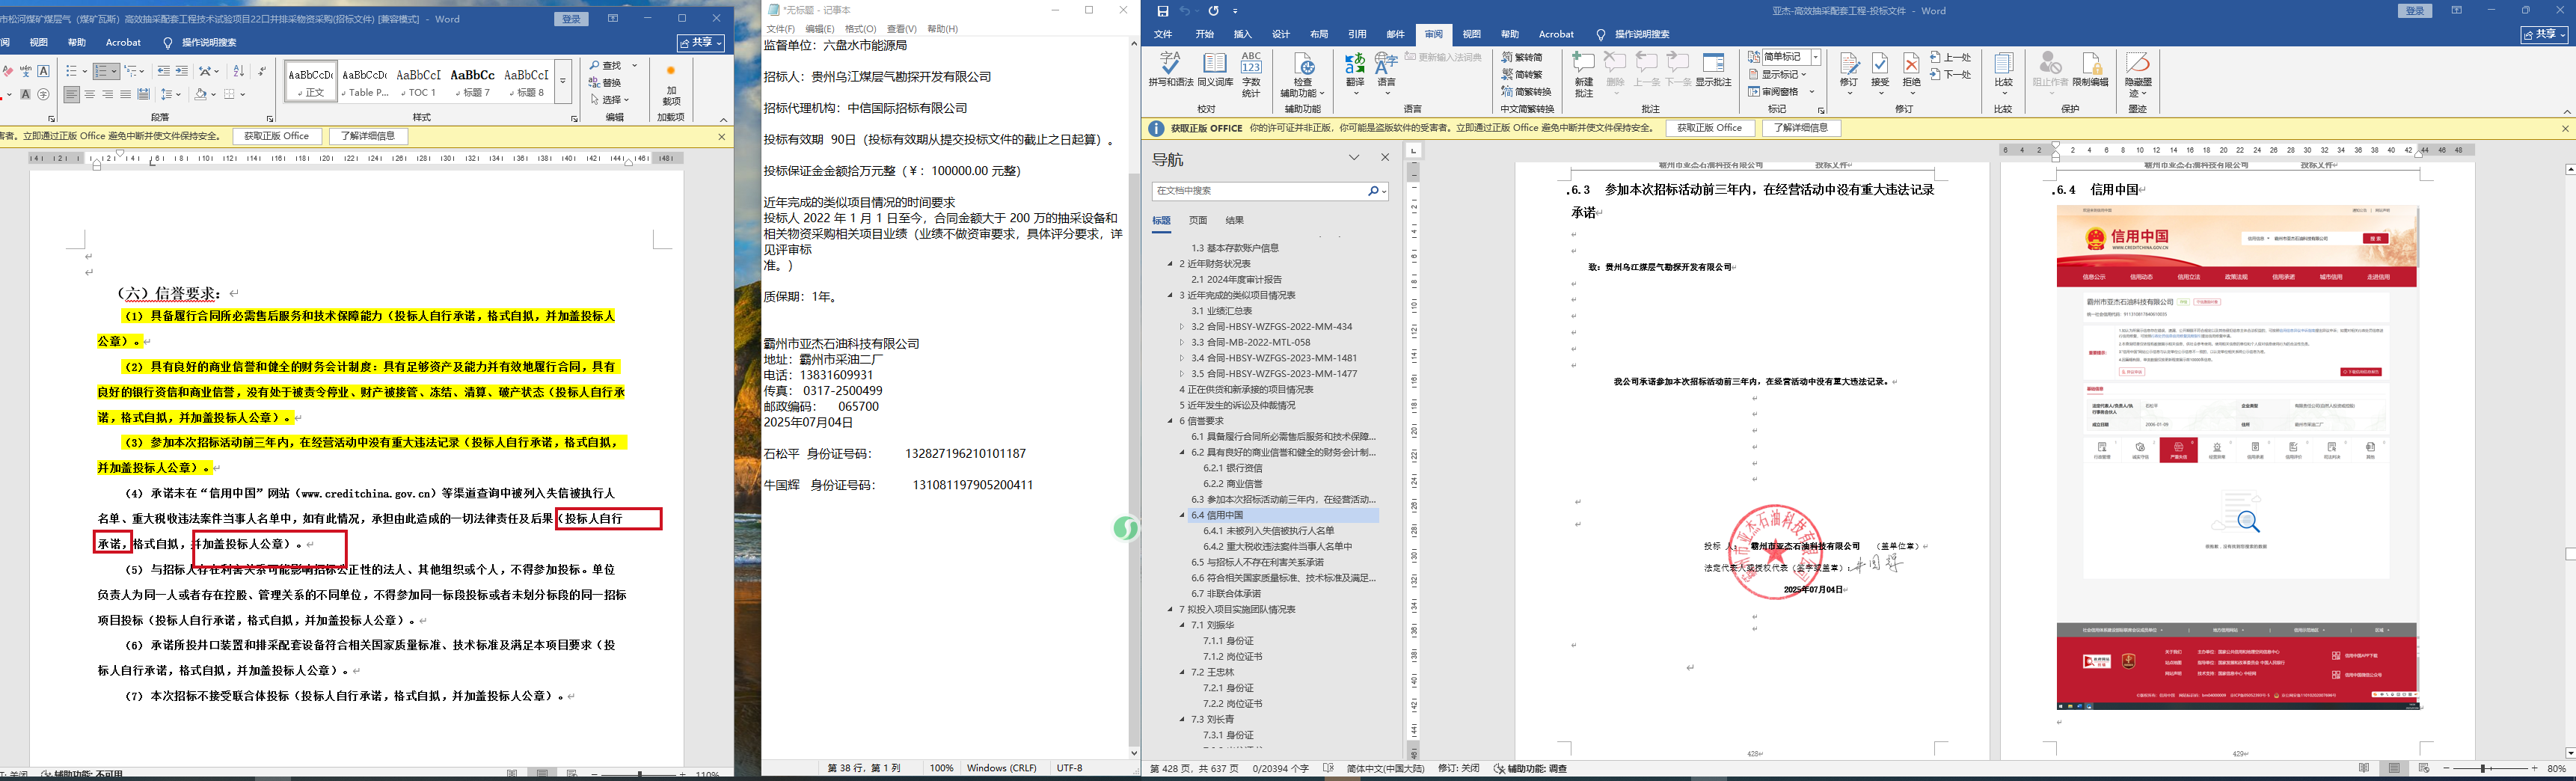Open the Thesaurus (同义词库) tool
The height and width of the screenshot is (781, 2576).
click(x=1215, y=70)
